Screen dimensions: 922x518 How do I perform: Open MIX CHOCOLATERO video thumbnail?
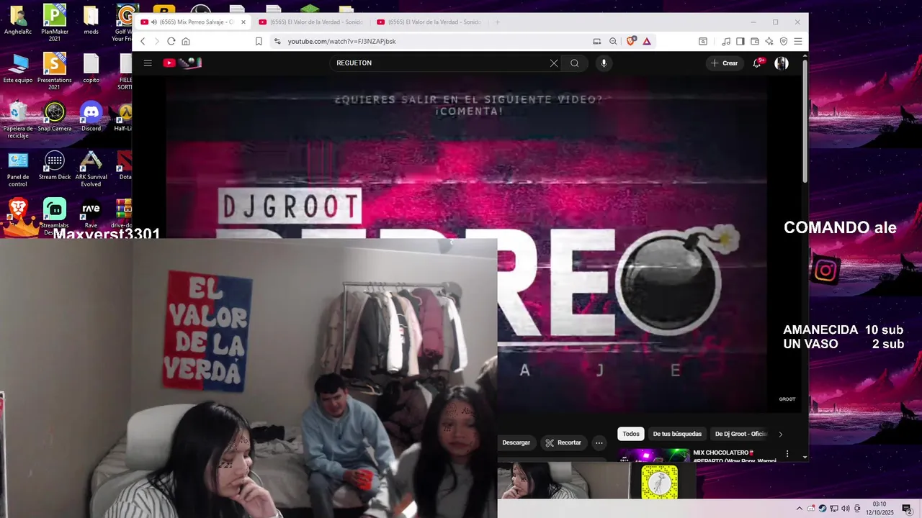pos(654,455)
